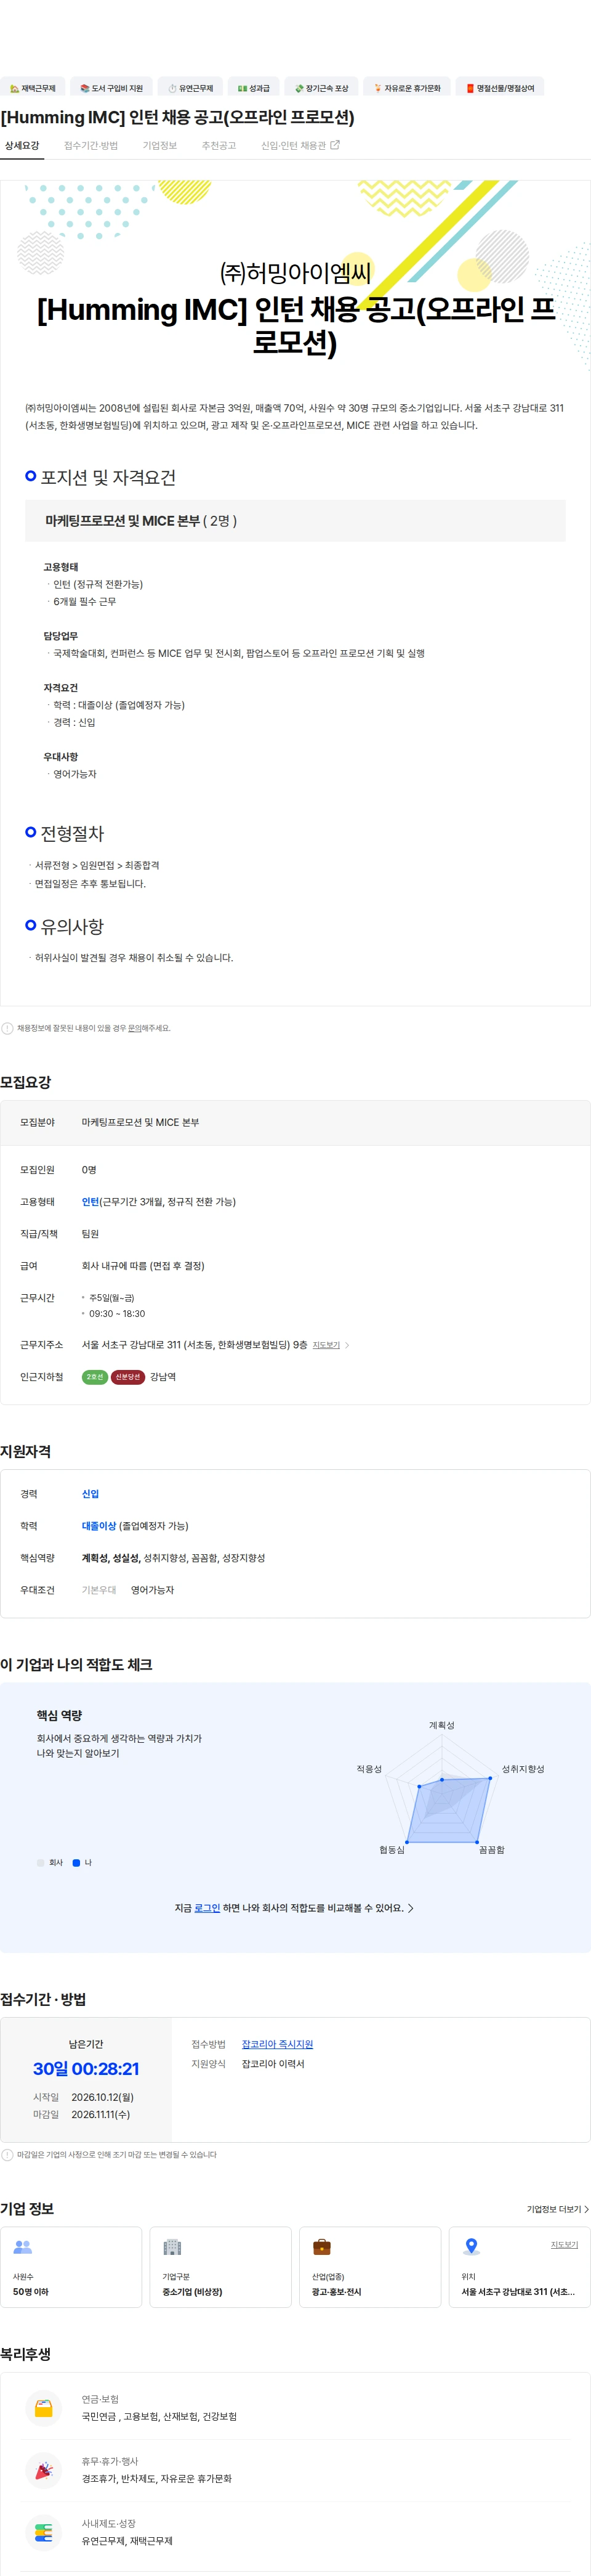Click the 기업구분 building icon

click(172, 2247)
